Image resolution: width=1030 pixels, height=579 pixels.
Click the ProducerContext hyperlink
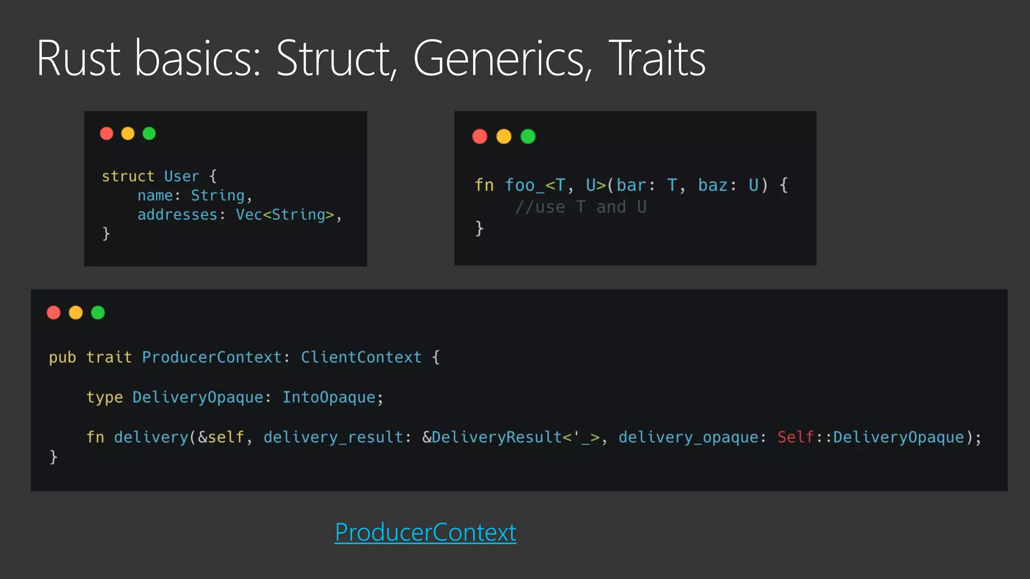425,532
